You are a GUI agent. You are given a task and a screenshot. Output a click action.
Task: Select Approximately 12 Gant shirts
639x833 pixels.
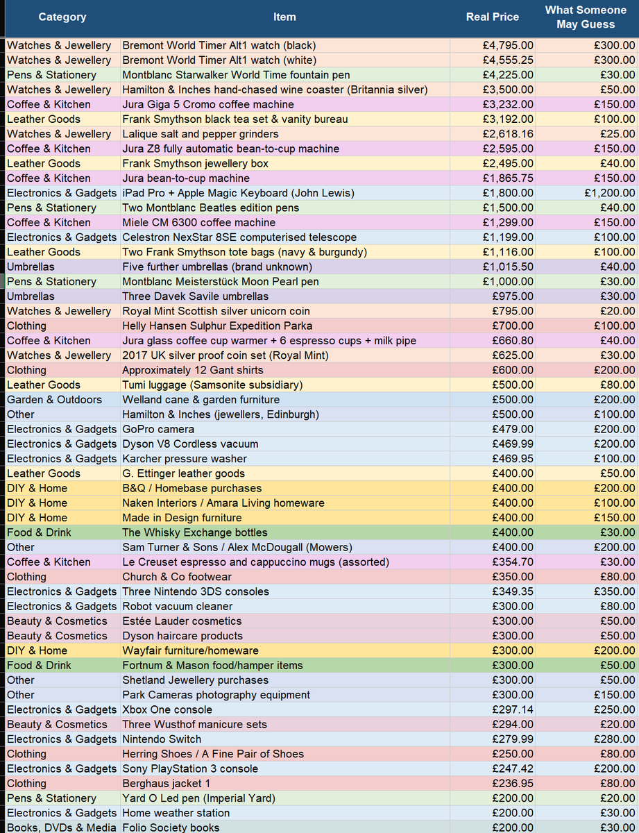pos(285,370)
